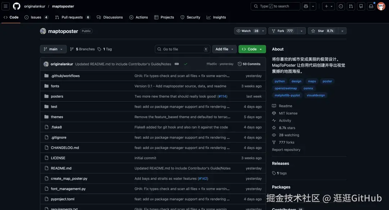
Task: Expand the Star lists arrow
Action: coord(343,31)
